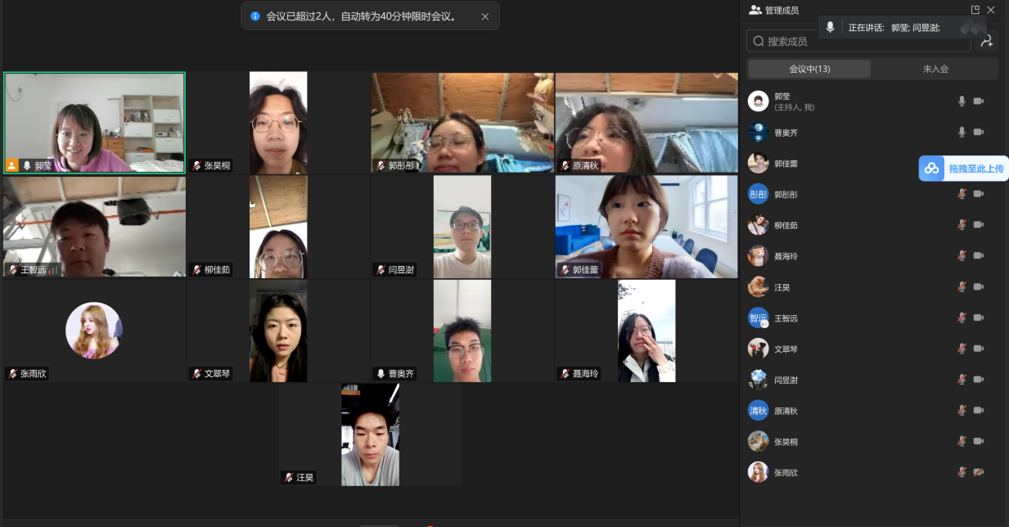The height and width of the screenshot is (527, 1009).
Task: Click 郭彤彤's camera icon in member list
Action: click(979, 194)
